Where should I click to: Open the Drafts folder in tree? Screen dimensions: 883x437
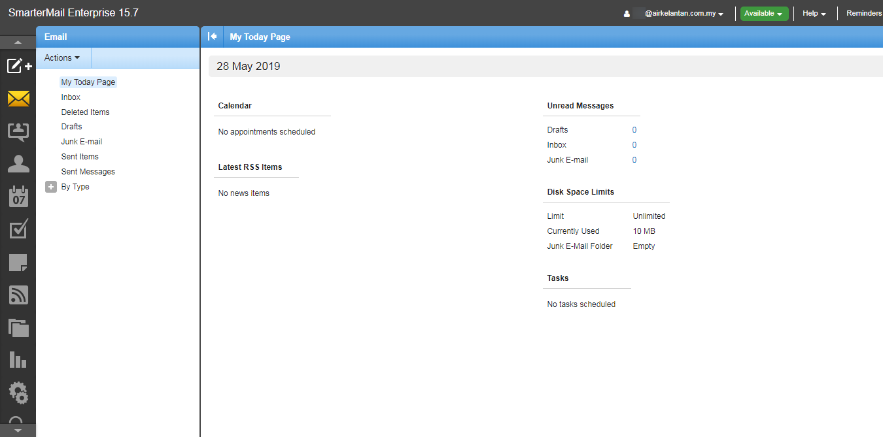click(x=71, y=127)
